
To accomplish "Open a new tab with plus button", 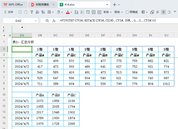I will (115, 4).
